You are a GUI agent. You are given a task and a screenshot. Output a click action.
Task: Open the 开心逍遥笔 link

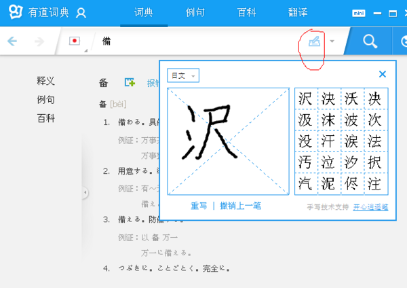(x=370, y=207)
